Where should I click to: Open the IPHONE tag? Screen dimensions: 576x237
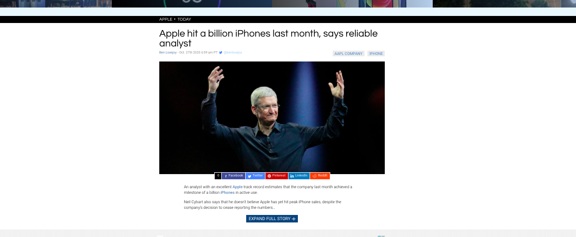point(376,54)
